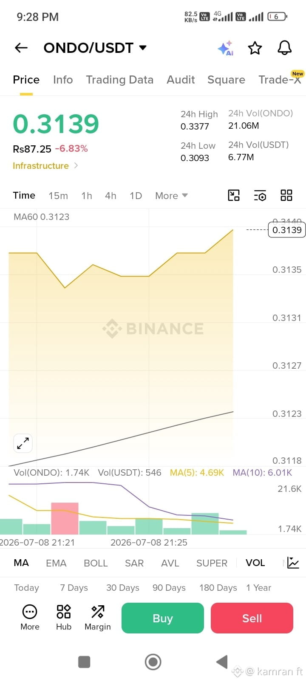The width and height of the screenshot is (306, 682).
Task: Open the AI assistant sparkle icon
Action: click(x=225, y=48)
